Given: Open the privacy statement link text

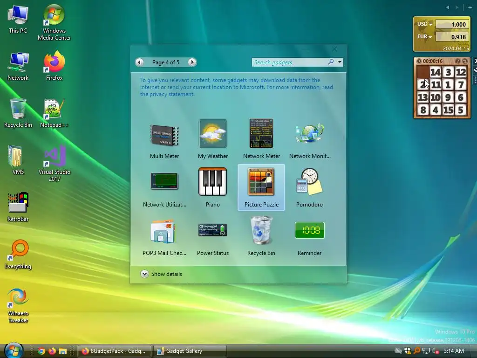Looking at the screenshot, I should point(167,94).
